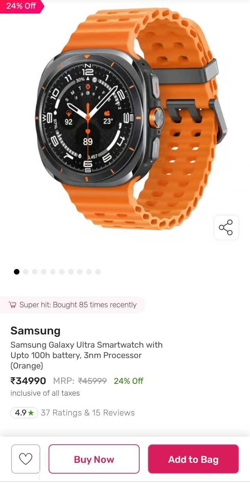The height and width of the screenshot is (483, 250).
Task: Open the Samsung brand name link
Action: 35,331
